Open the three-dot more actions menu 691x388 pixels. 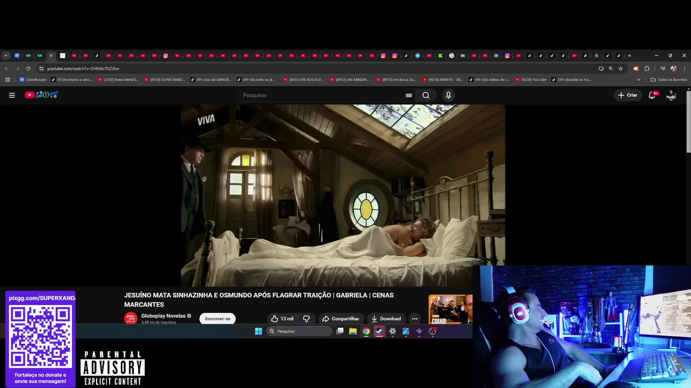(415, 318)
